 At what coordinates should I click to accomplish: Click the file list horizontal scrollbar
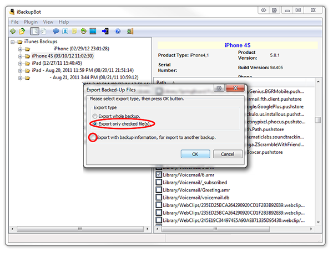[233, 228]
